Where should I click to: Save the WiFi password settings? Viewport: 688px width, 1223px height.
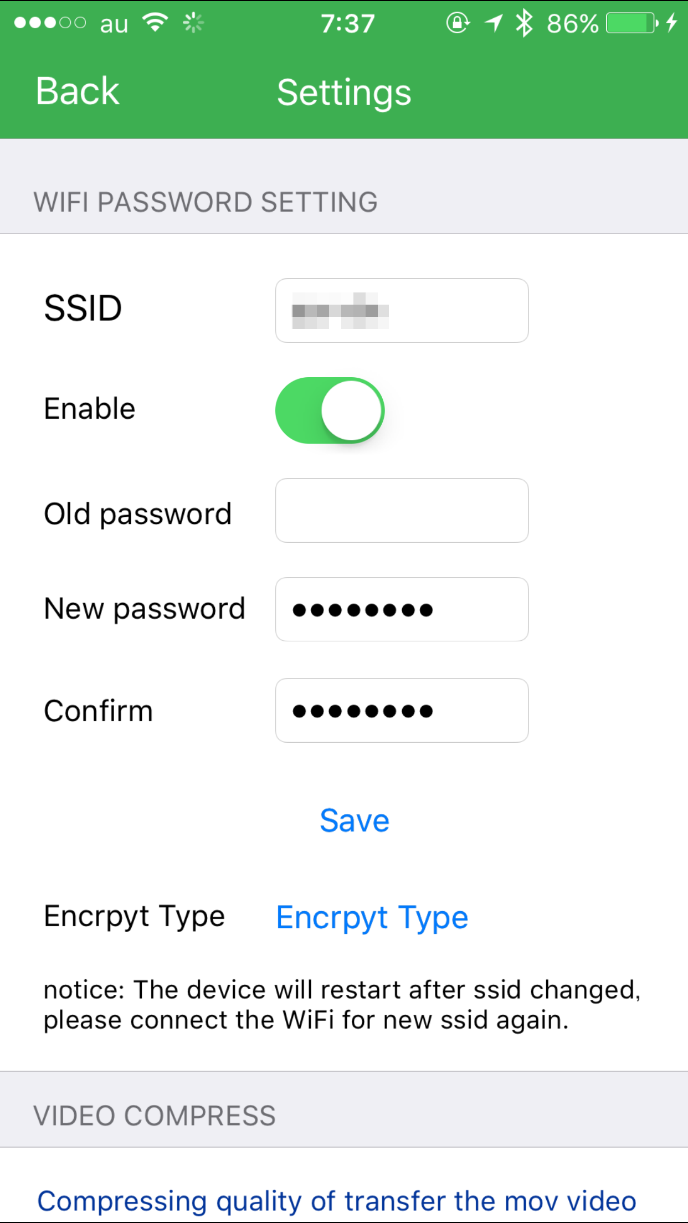[355, 820]
